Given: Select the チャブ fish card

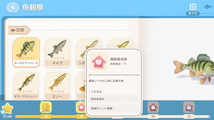Looking at the screenshot, I should 58,52.
